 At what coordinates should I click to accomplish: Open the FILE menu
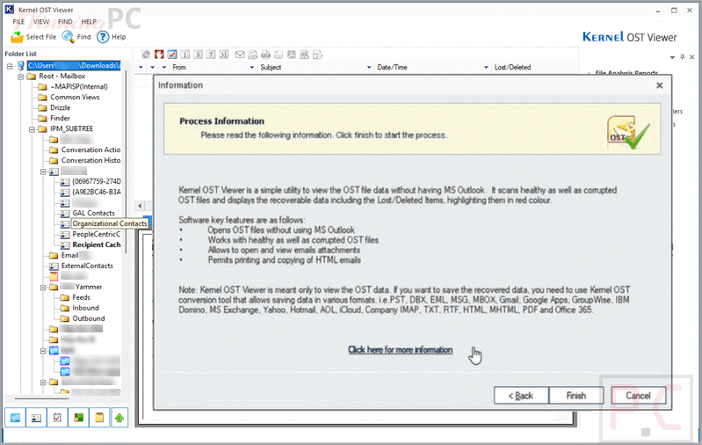click(x=18, y=21)
